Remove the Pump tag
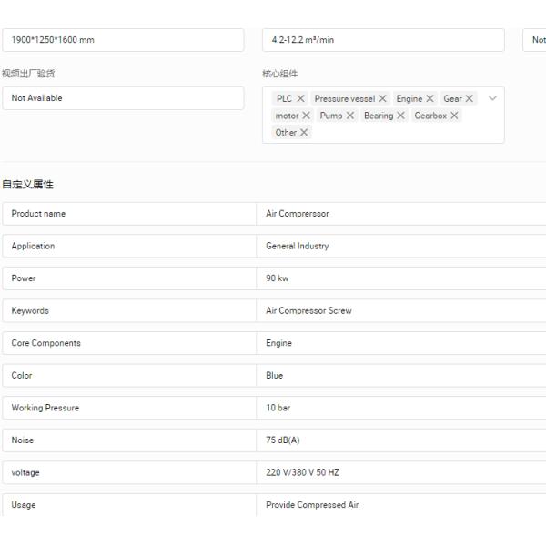This screenshot has height=546, width=546. point(349,116)
